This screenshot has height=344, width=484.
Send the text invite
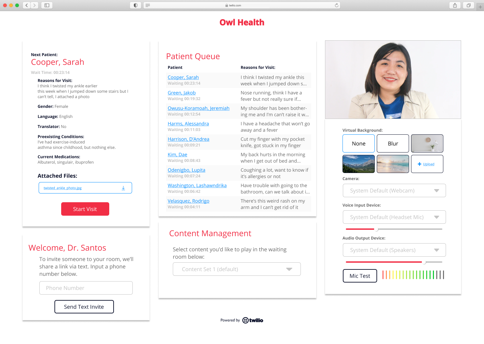point(84,307)
